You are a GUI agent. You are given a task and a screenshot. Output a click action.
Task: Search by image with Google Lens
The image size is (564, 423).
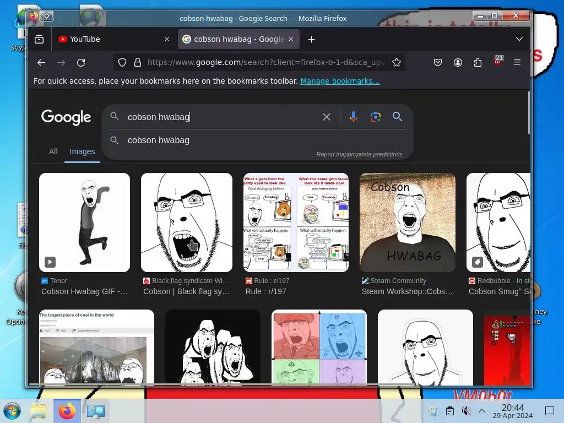pos(376,117)
